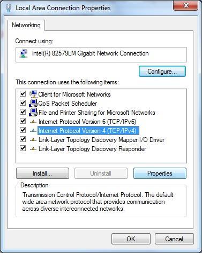Click the Topology Discovery Mapper driver icon
Viewport: 202px width, 253px height.
(x=33, y=140)
